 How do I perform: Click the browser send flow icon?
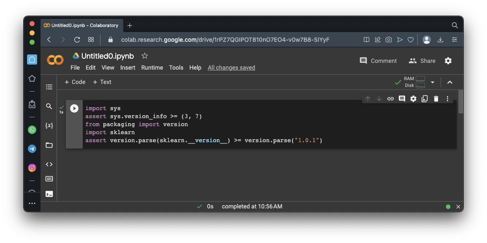coord(400,39)
